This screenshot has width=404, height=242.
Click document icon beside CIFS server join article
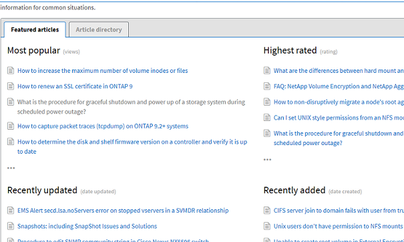[x=267, y=211]
